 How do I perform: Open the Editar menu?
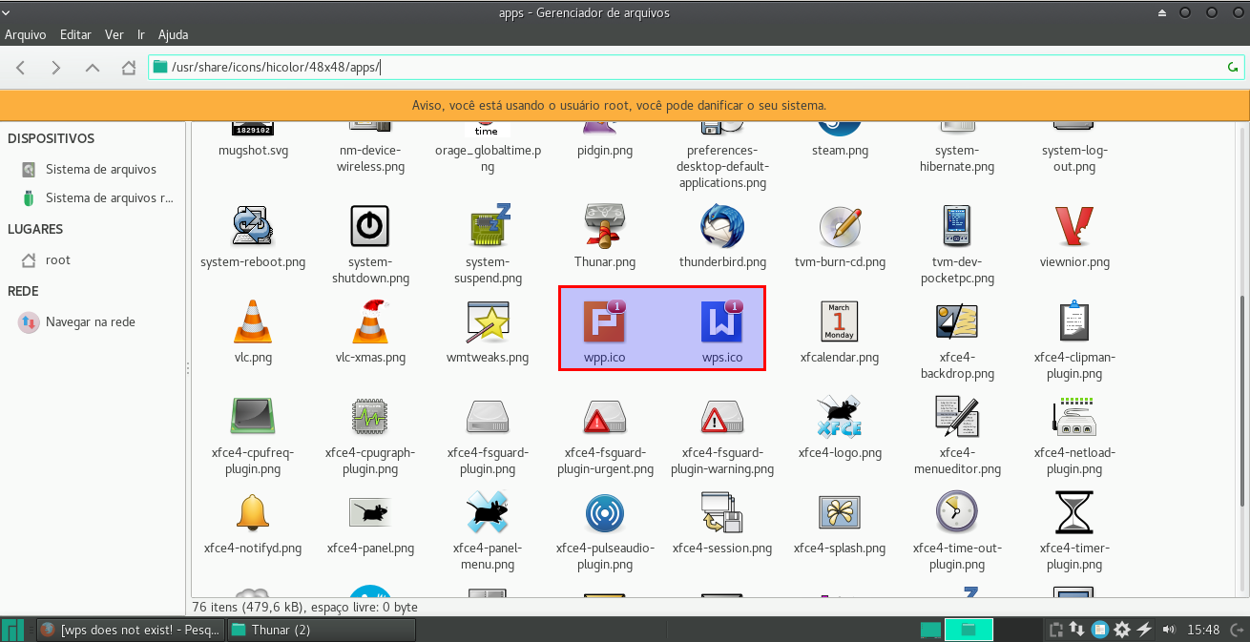click(75, 34)
